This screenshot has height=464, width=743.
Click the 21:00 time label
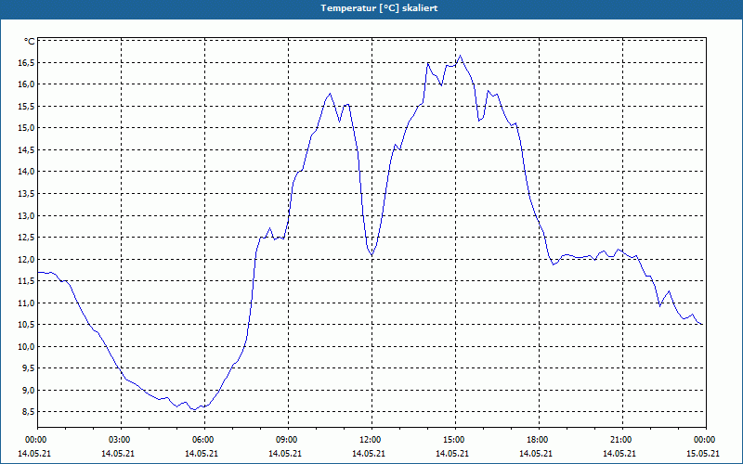click(622, 440)
